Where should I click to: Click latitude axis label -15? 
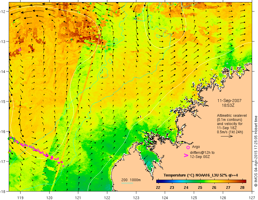click(3, 101)
